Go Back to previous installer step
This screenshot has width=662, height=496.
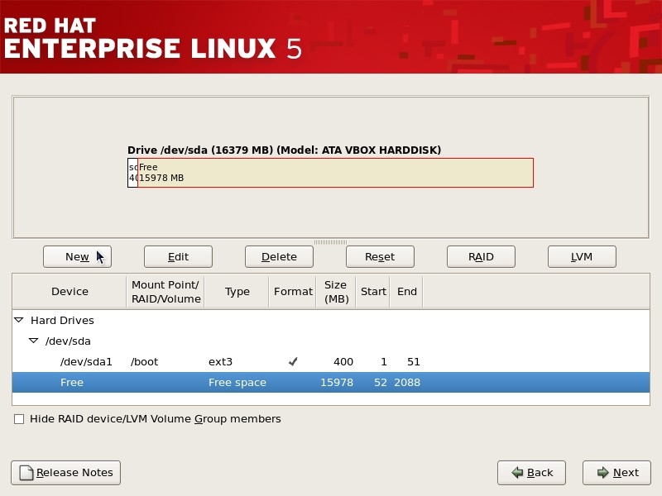pos(531,472)
